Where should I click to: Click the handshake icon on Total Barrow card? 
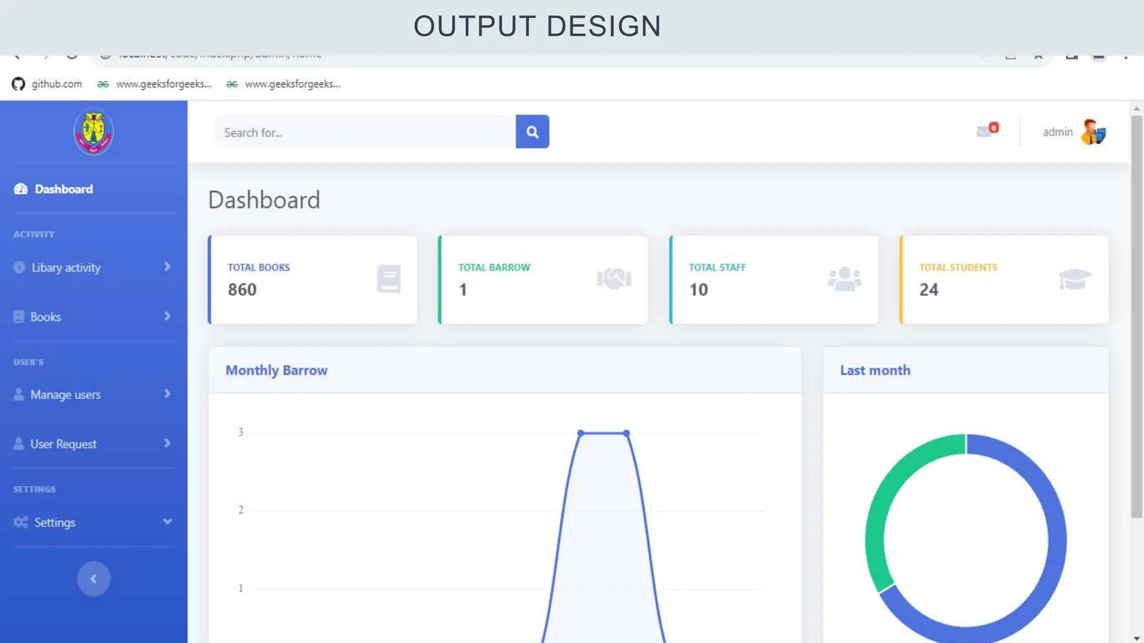click(614, 279)
